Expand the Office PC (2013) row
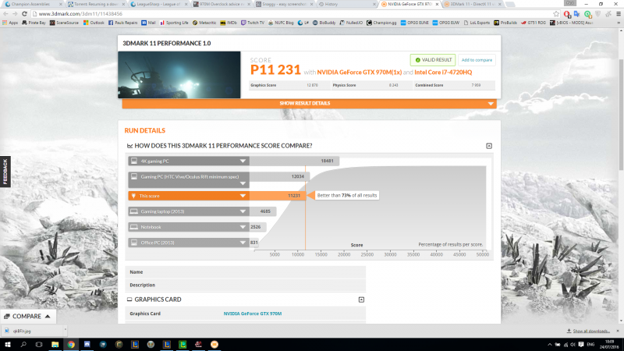The width and height of the screenshot is (624, 351). [243, 243]
